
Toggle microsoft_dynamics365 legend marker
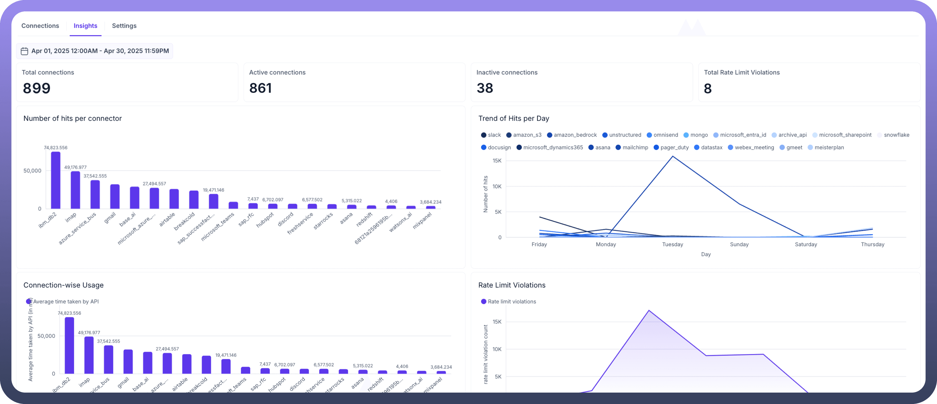tap(519, 148)
